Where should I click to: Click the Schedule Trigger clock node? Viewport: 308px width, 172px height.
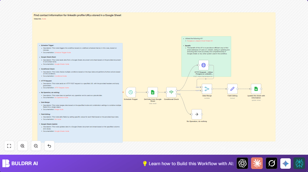click(x=131, y=92)
